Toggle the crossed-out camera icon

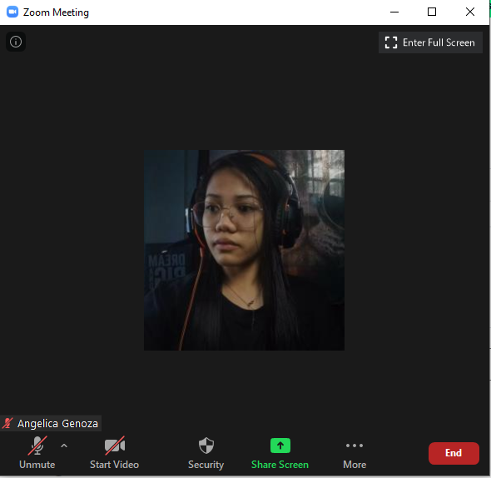(x=115, y=446)
